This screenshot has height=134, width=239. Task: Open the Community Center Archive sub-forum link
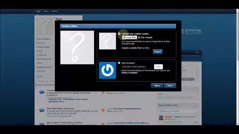tap(75, 99)
